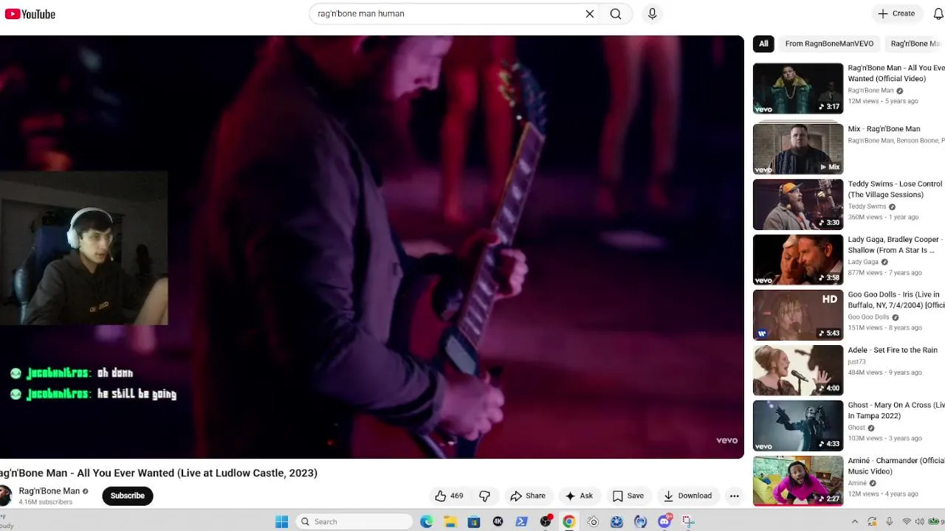Select the 'All' filter chip
The height and width of the screenshot is (531, 945).
(763, 44)
